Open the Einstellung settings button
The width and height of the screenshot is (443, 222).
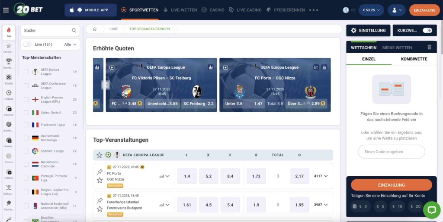pos(368,31)
